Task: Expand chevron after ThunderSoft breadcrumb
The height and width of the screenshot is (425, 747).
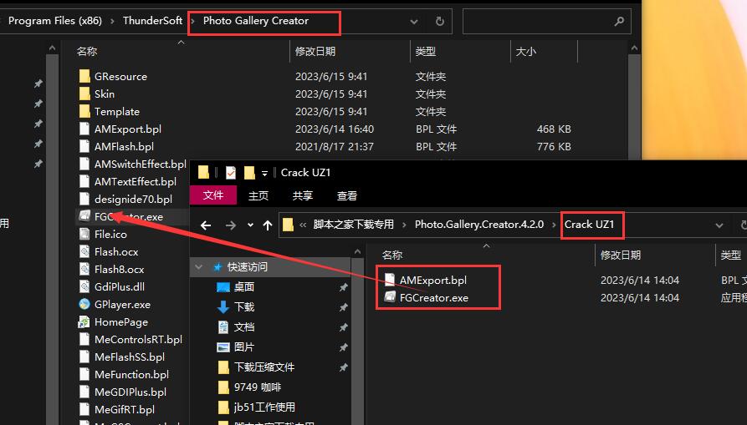Action: [192, 22]
